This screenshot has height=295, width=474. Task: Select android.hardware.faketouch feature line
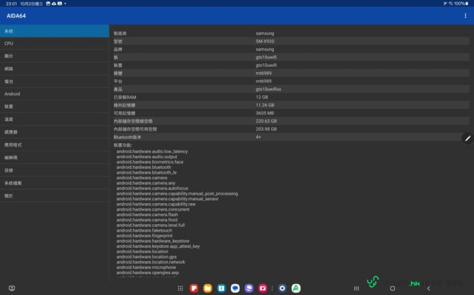144,230
